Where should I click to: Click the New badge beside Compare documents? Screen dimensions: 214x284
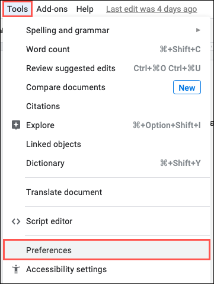pos(187,87)
